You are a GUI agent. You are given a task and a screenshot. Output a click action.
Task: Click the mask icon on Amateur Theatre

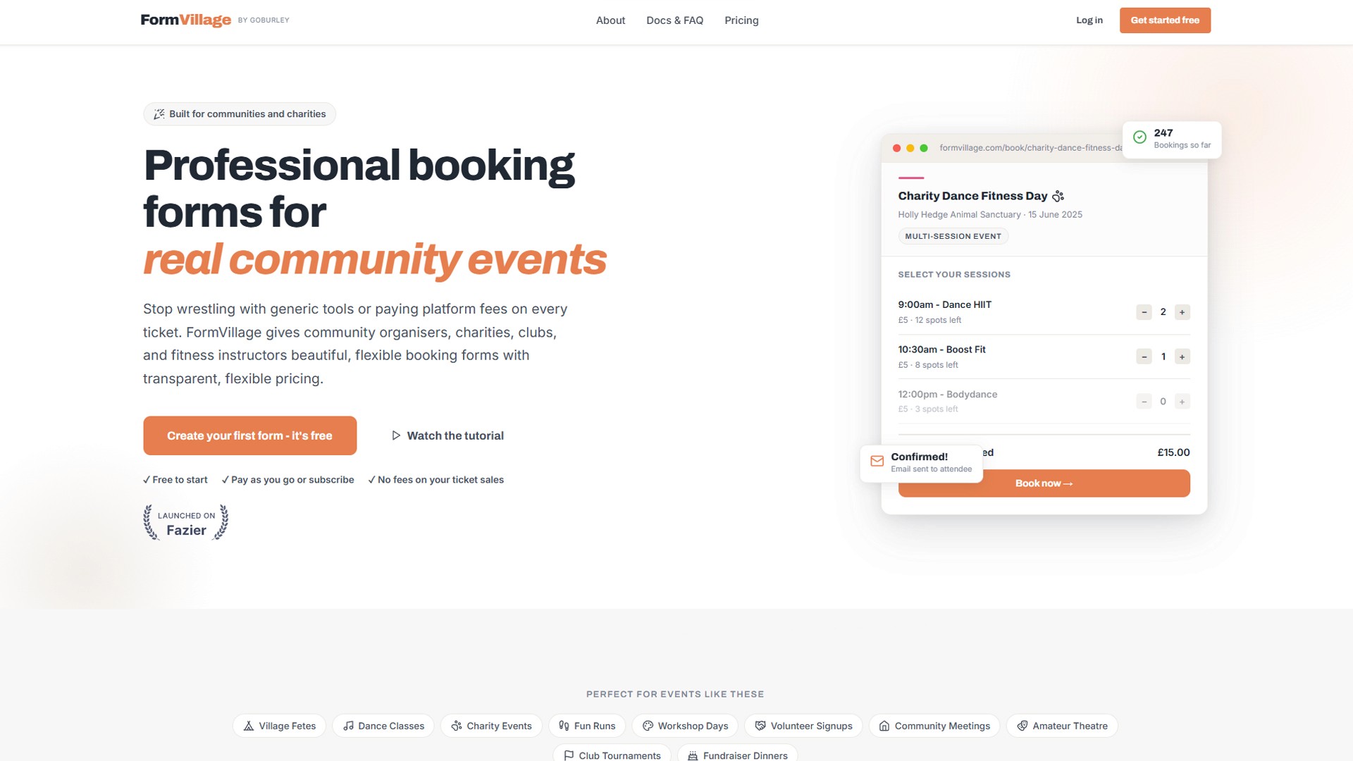1022,726
